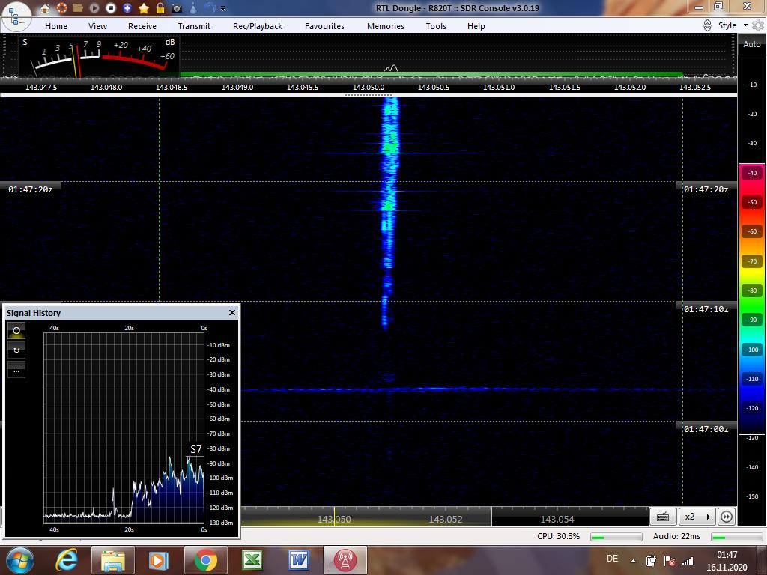Screen dimensions: 767x575
Task: Click the padlock lock icon
Action: (160, 7)
